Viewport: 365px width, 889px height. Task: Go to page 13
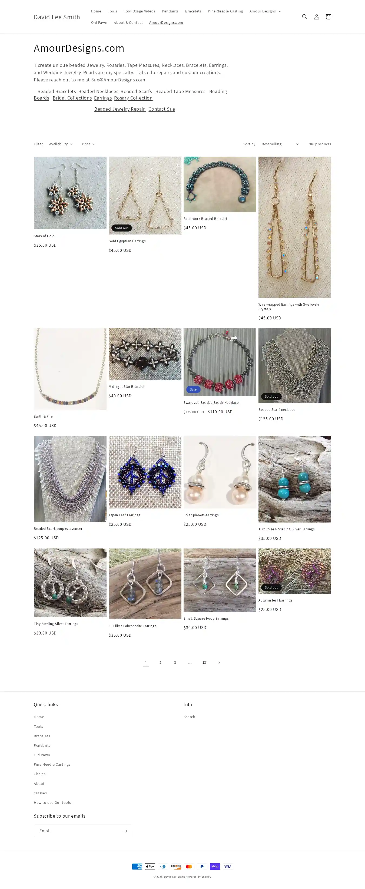(x=204, y=662)
